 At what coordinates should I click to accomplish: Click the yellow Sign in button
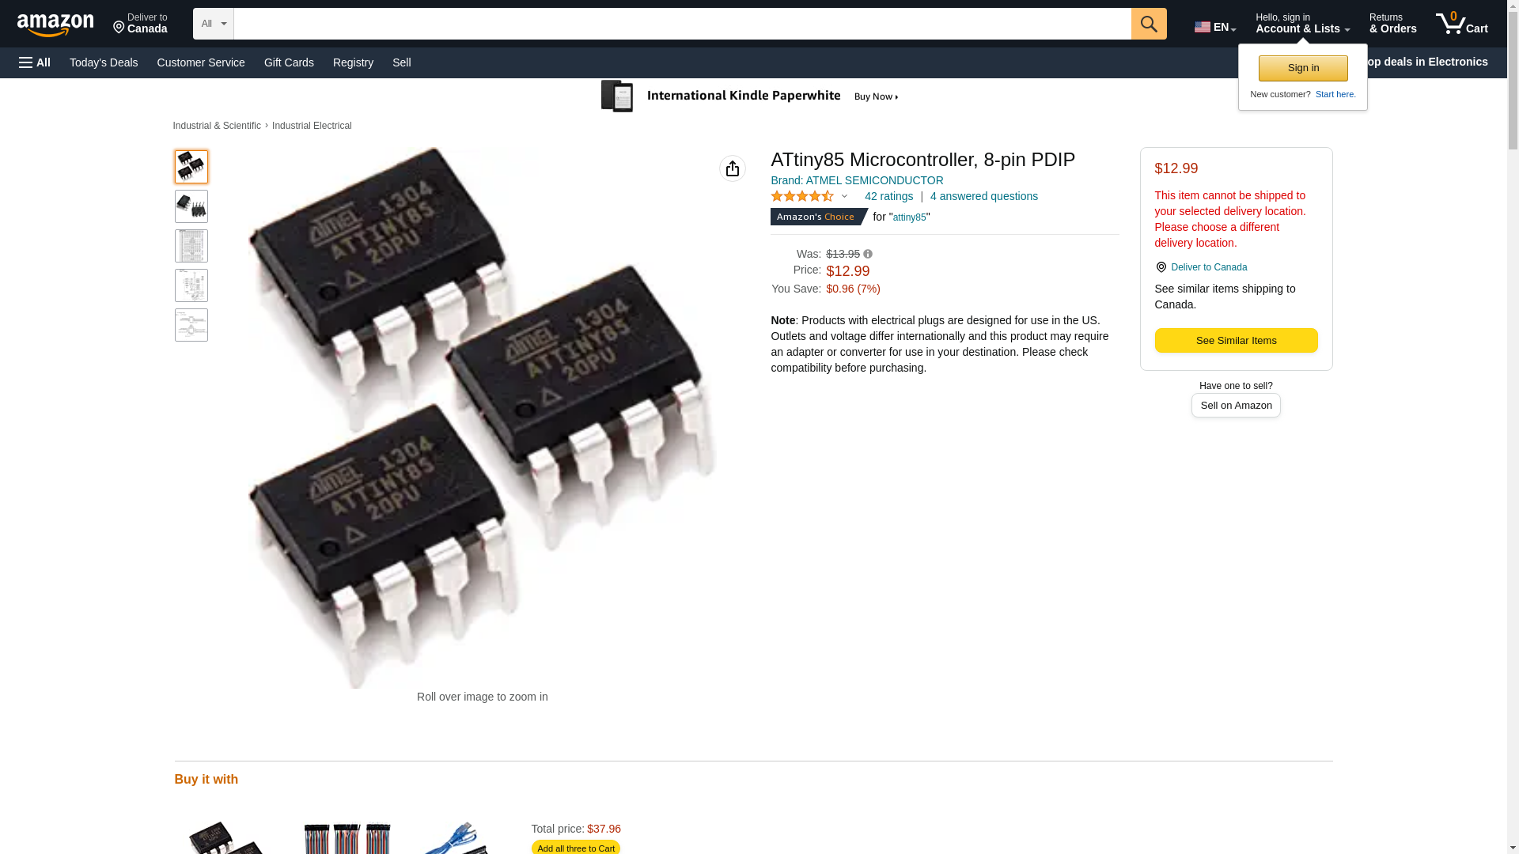(1303, 68)
